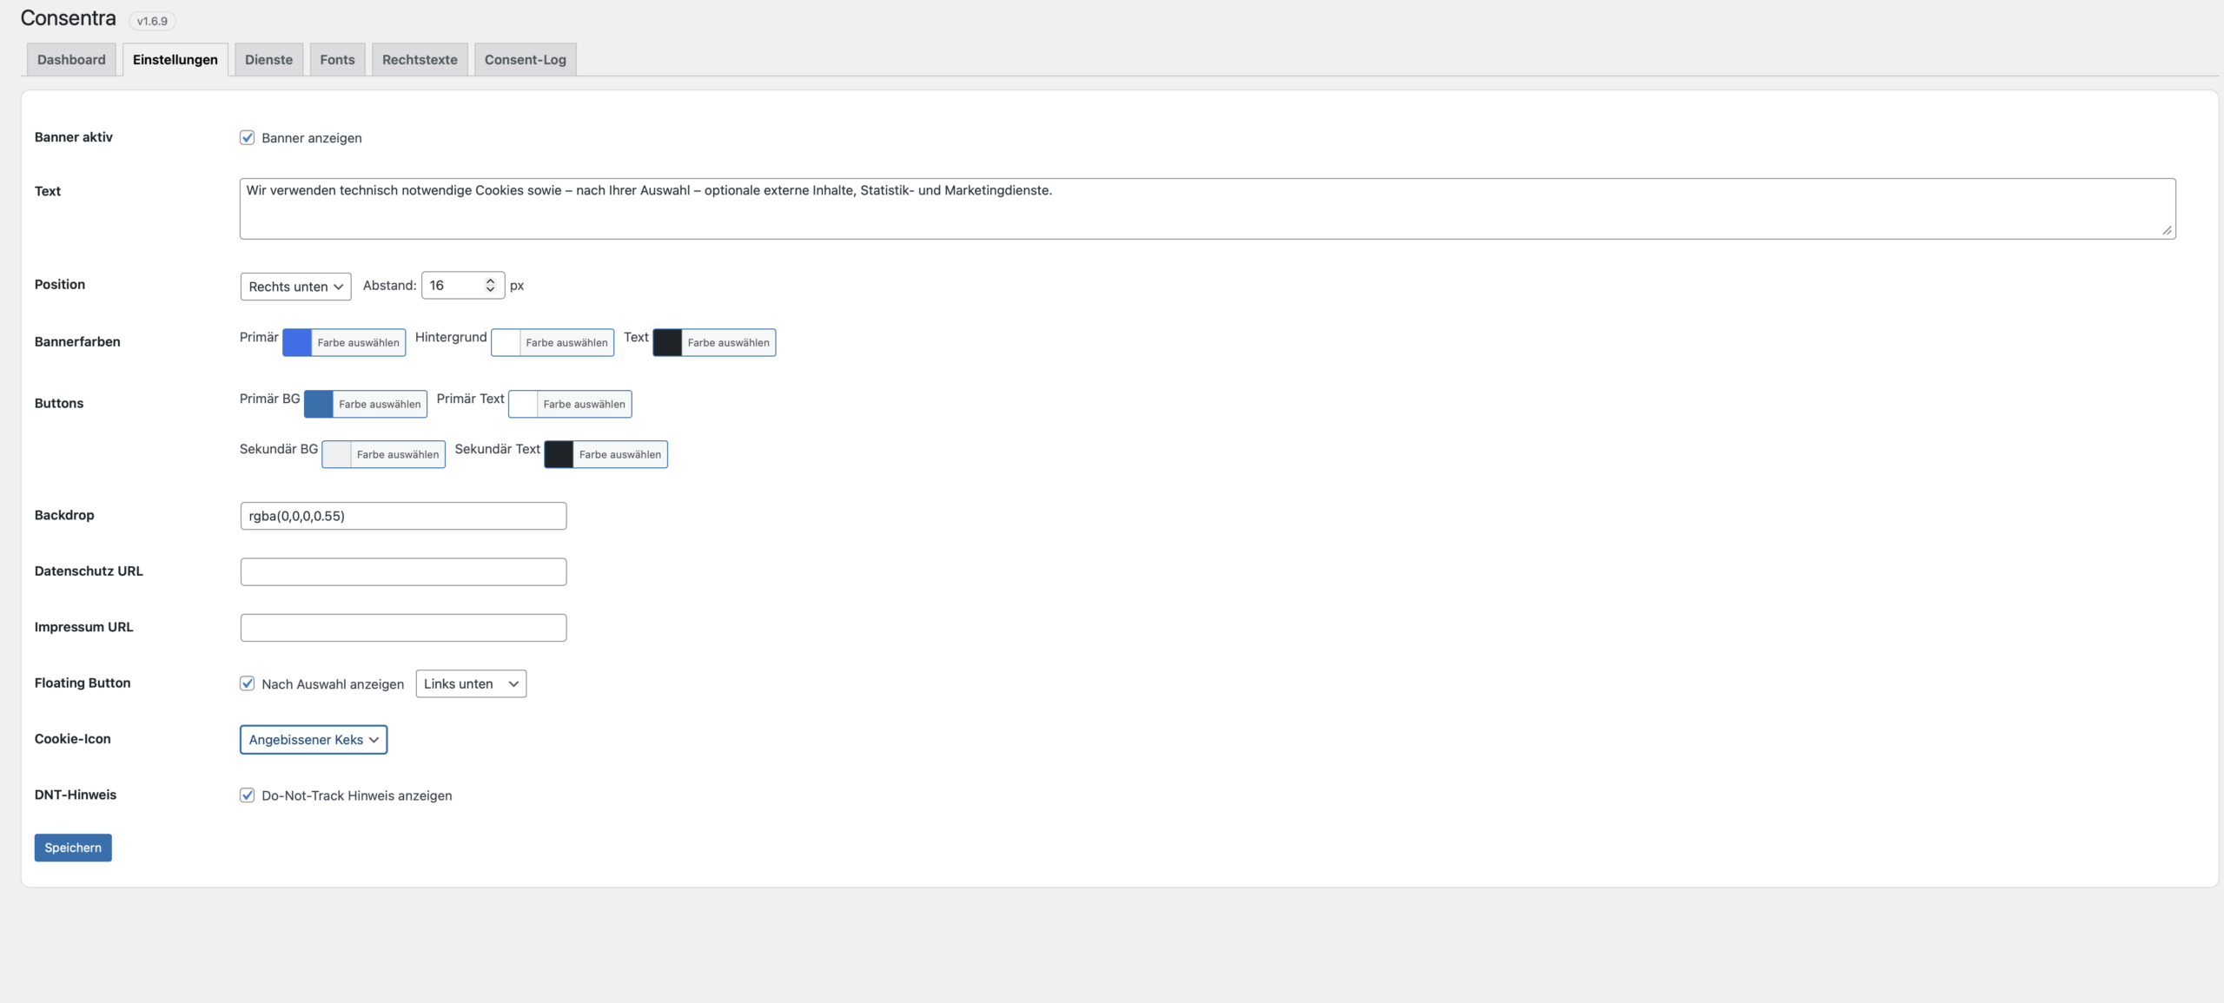Uncheck Nach Auswahl anzeigen
This screenshot has width=2224, height=1003.
[248, 683]
